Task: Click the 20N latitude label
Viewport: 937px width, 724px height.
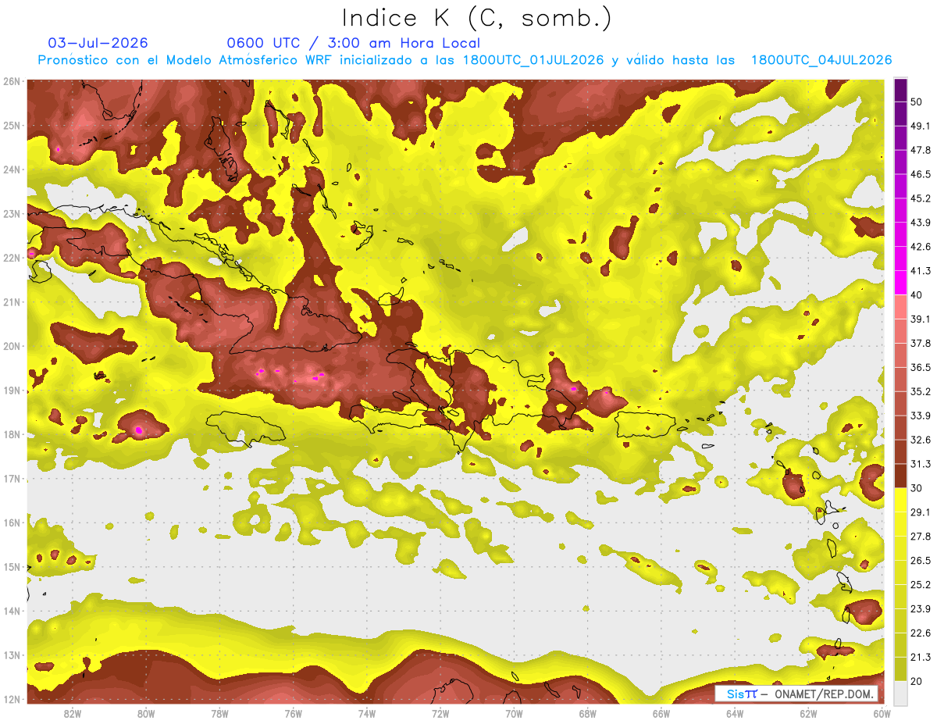Action: coord(11,346)
